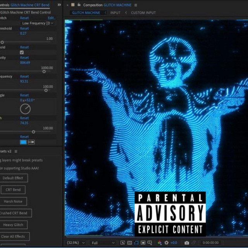This screenshot has height=248, width=248.
Task: Switch to the INPUT composition tab
Action: point(115,13)
